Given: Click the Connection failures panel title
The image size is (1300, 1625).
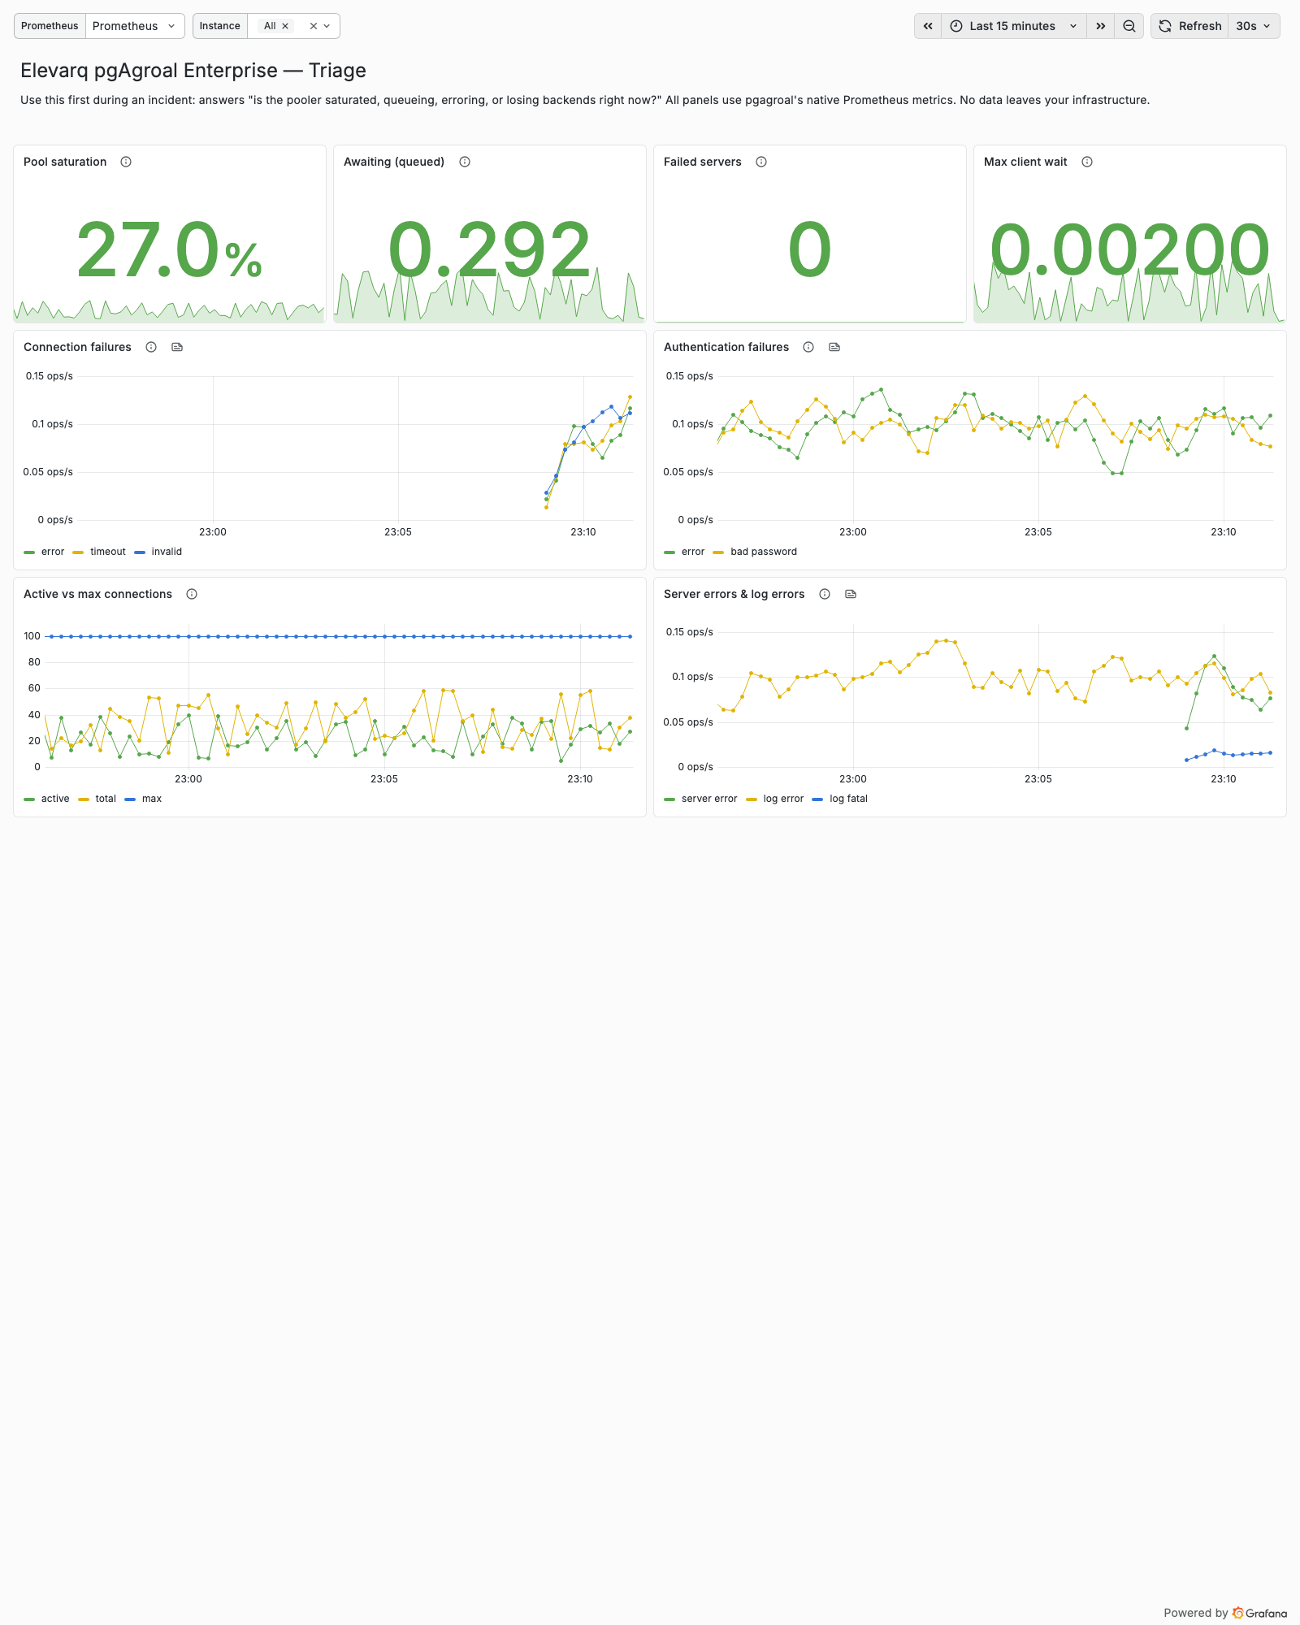Looking at the screenshot, I should 77,347.
